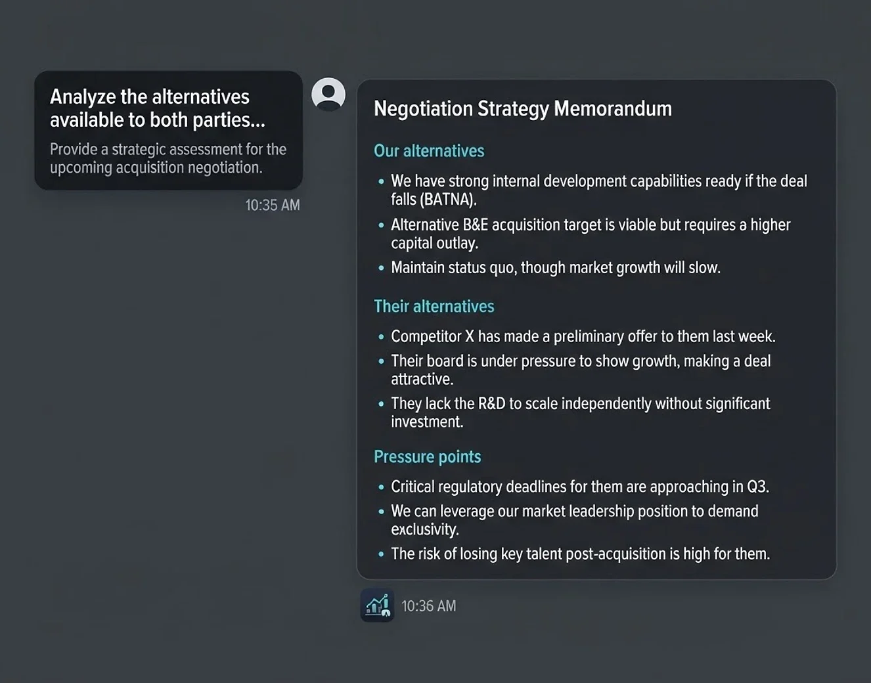Select the 'Their alternatives' section heading

(x=434, y=306)
